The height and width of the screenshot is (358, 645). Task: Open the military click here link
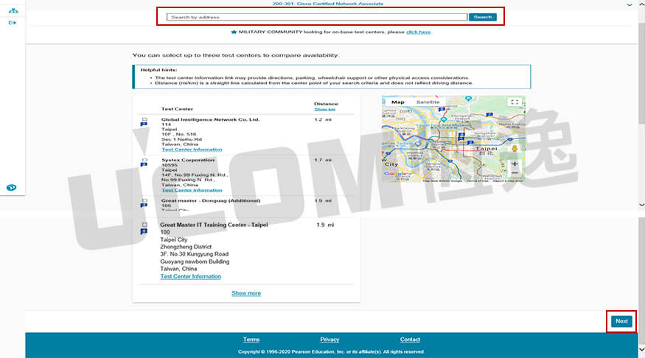(419, 32)
